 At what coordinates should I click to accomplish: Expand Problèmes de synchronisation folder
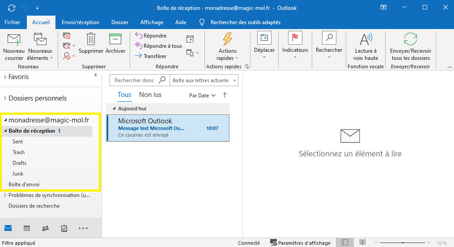click(x=5, y=195)
